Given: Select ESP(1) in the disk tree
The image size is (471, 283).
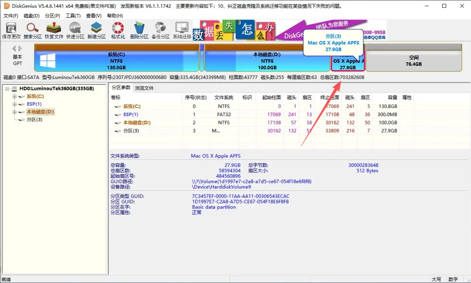Looking at the screenshot, I should (34, 104).
